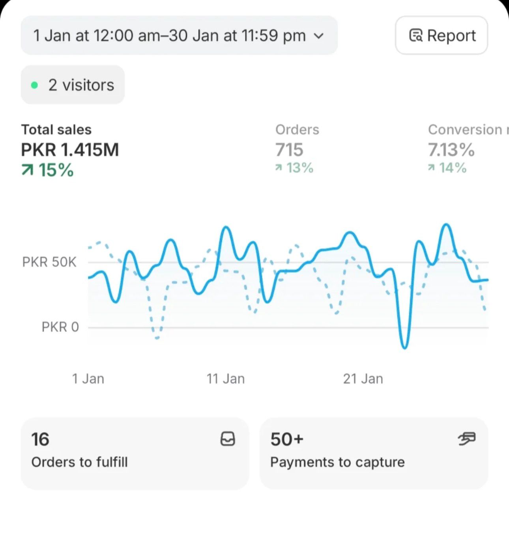Click the 21 Jan axis label

pyautogui.click(x=363, y=379)
